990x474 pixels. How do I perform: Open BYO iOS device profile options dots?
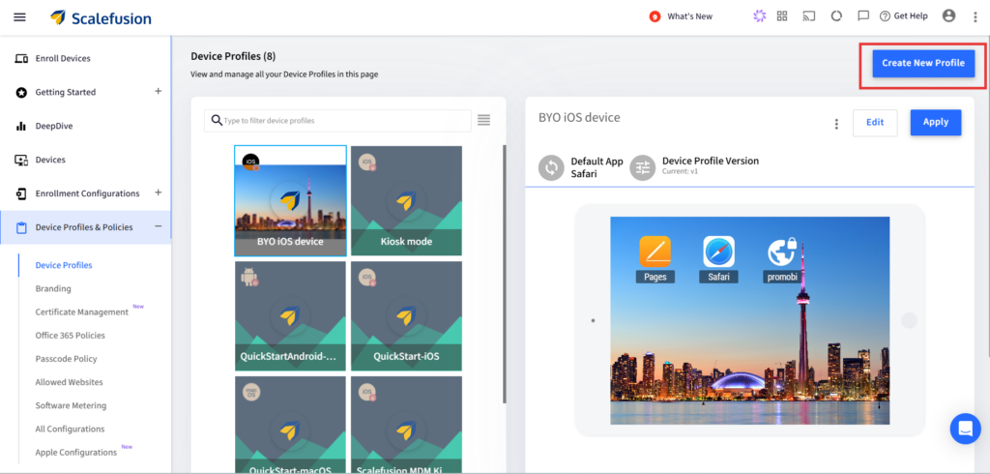[x=836, y=124]
